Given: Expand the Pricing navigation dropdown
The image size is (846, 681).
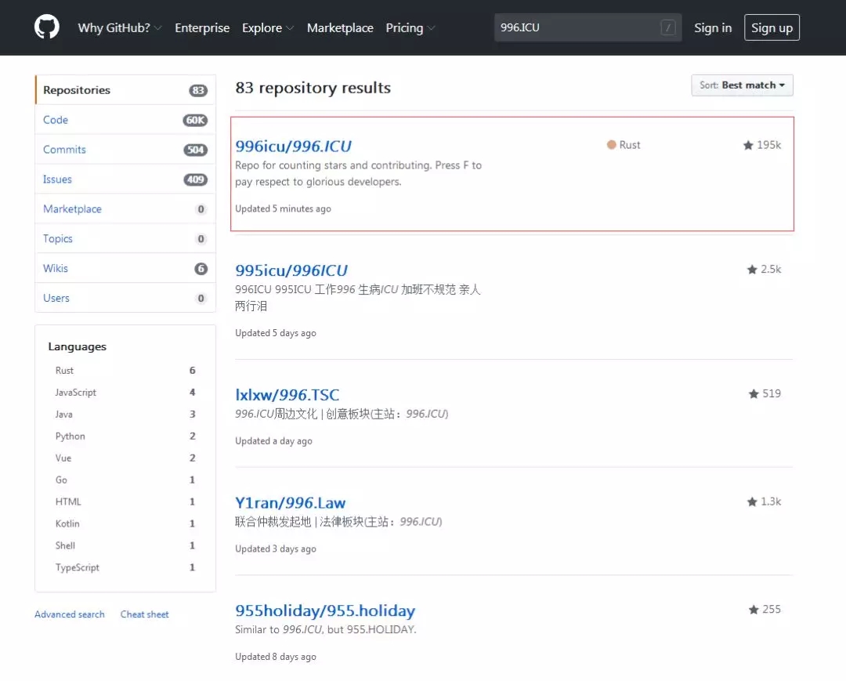Looking at the screenshot, I should [410, 27].
